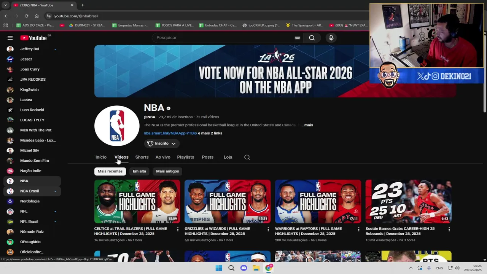
Task: Open Windows Start menu
Action: click(x=219, y=268)
